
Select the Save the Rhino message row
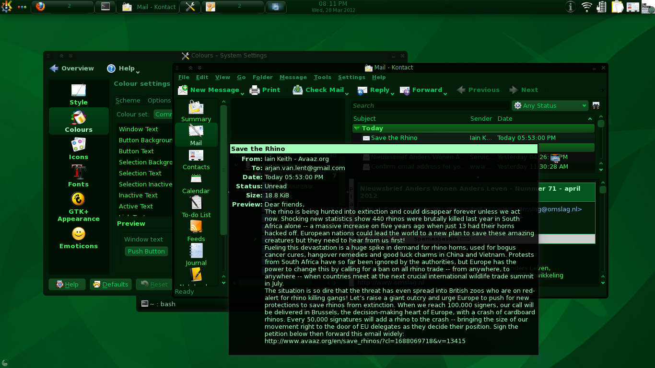473,138
